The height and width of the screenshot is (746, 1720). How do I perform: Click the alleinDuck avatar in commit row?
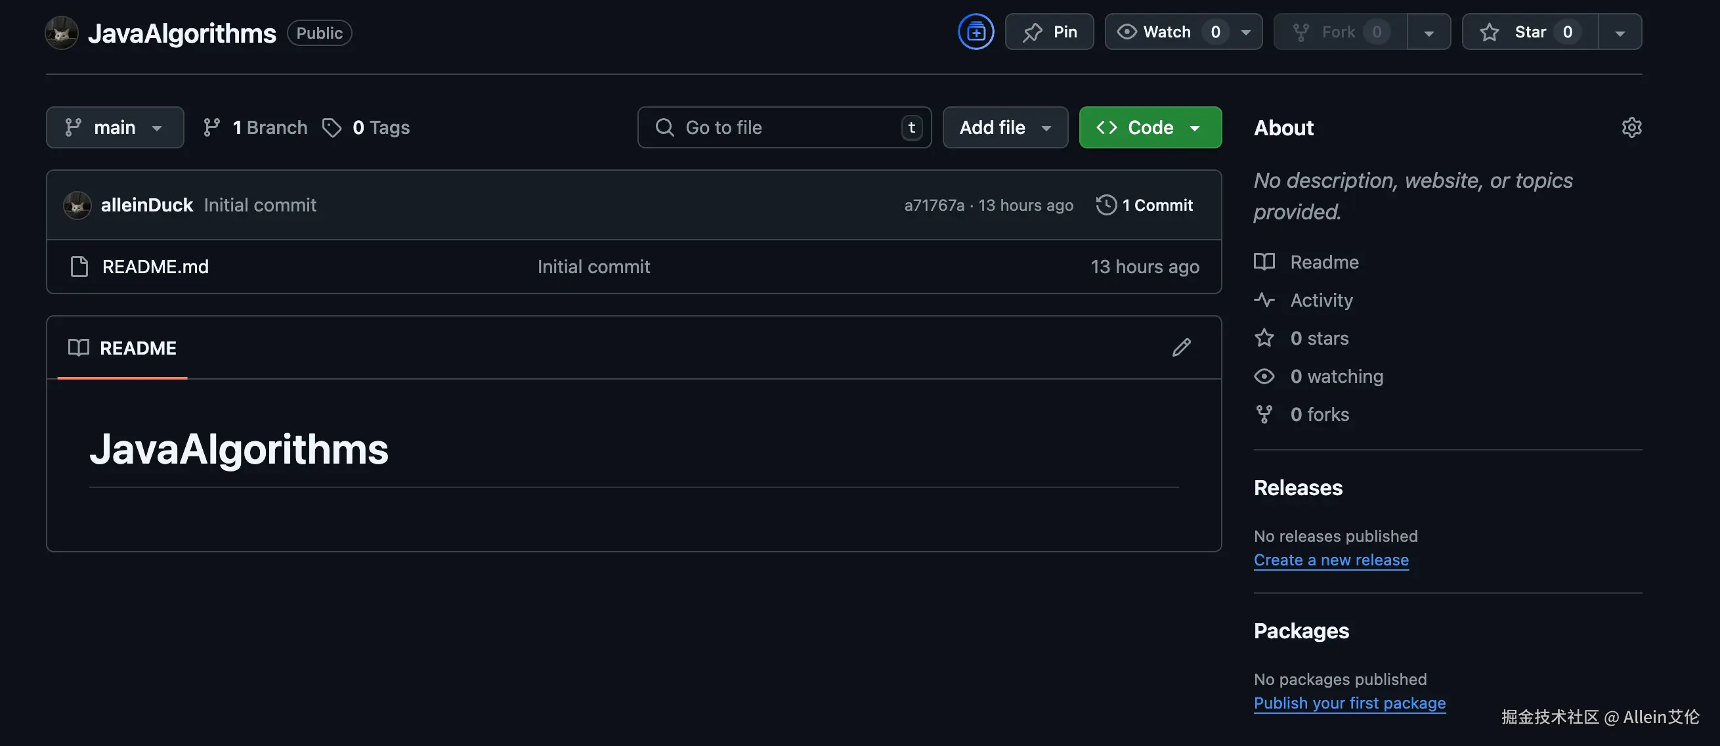coord(77,205)
